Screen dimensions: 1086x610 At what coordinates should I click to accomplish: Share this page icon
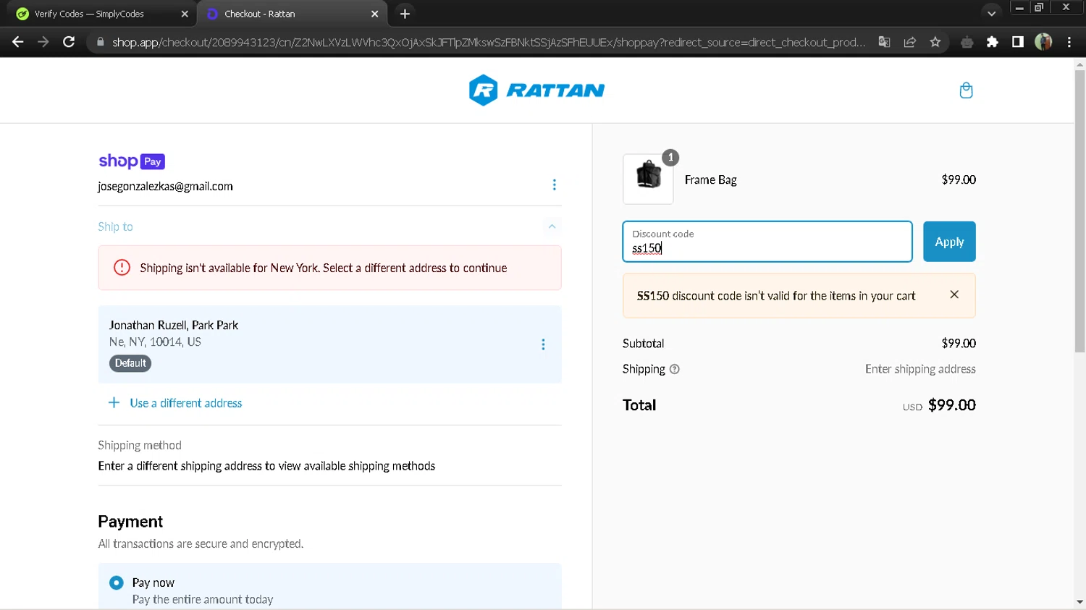(x=910, y=42)
